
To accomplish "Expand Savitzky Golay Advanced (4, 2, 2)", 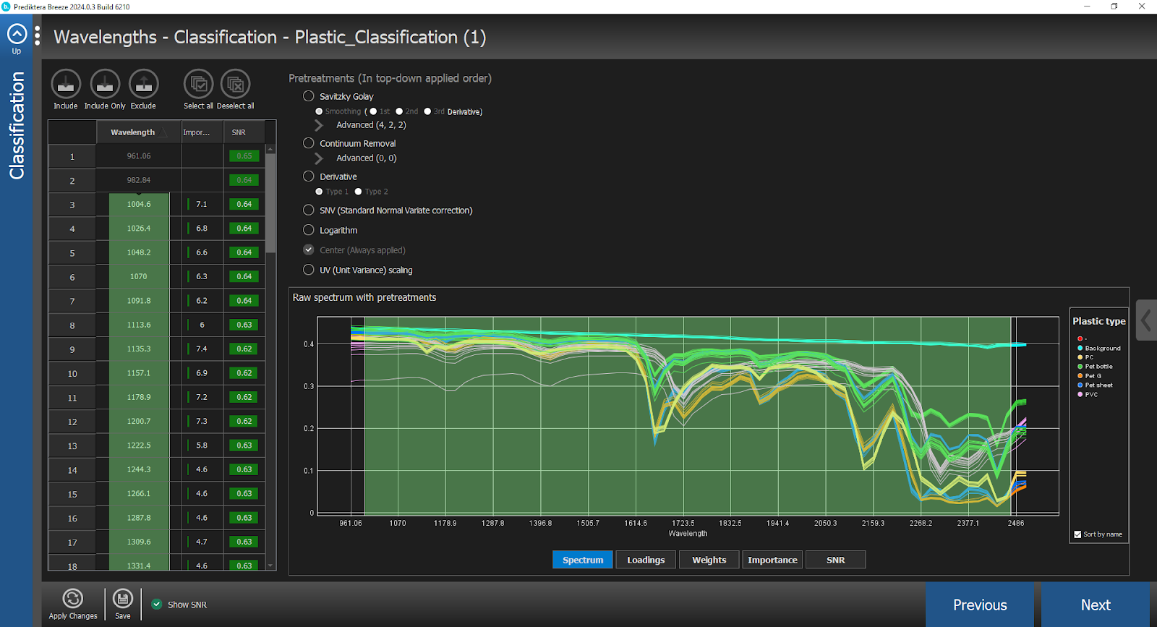I will click(x=319, y=125).
